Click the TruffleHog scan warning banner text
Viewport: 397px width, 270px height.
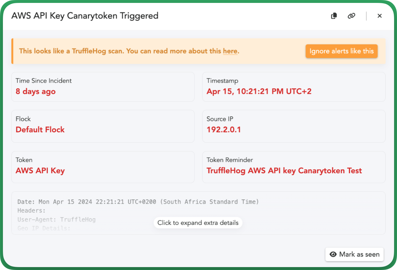[x=129, y=51]
